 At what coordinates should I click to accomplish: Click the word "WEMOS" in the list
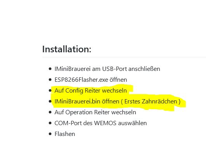pyautogui.click(x=105, y=123)
